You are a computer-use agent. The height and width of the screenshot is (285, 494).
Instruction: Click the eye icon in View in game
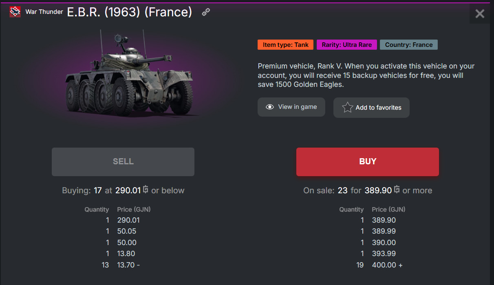[x=269, y=107]
